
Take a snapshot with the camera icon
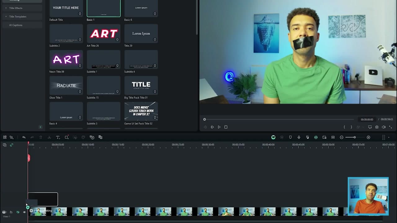tap(377, 127)
